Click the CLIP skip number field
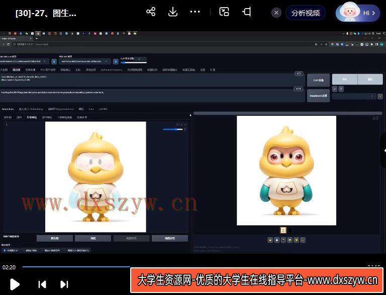The image size is (386, 295). pos(141,59)
